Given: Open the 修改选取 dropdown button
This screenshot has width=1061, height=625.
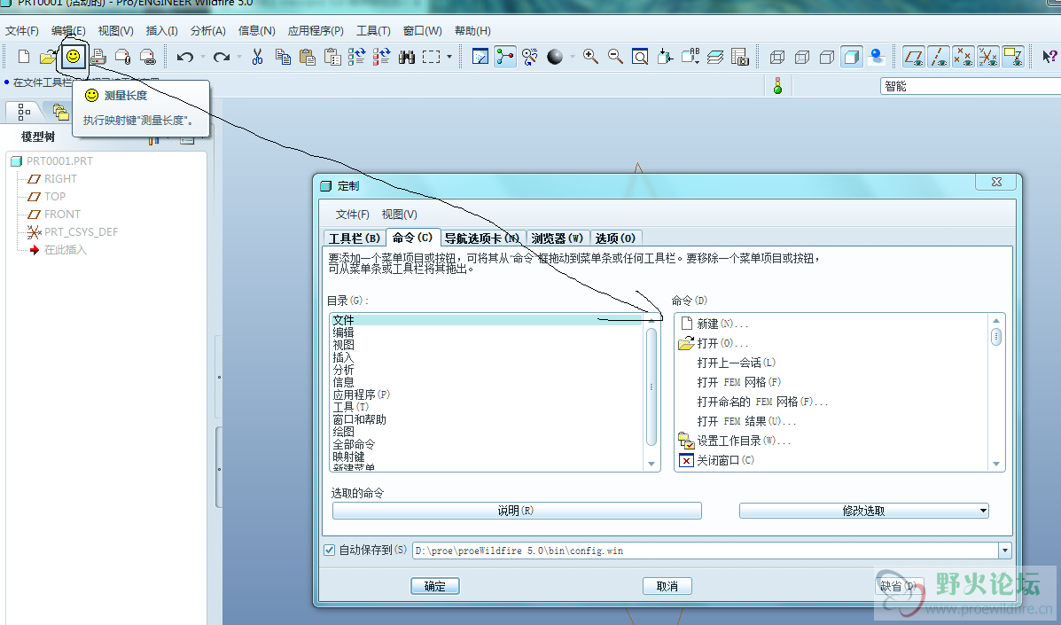Looking at the screenshot, I should coord(863,511).
